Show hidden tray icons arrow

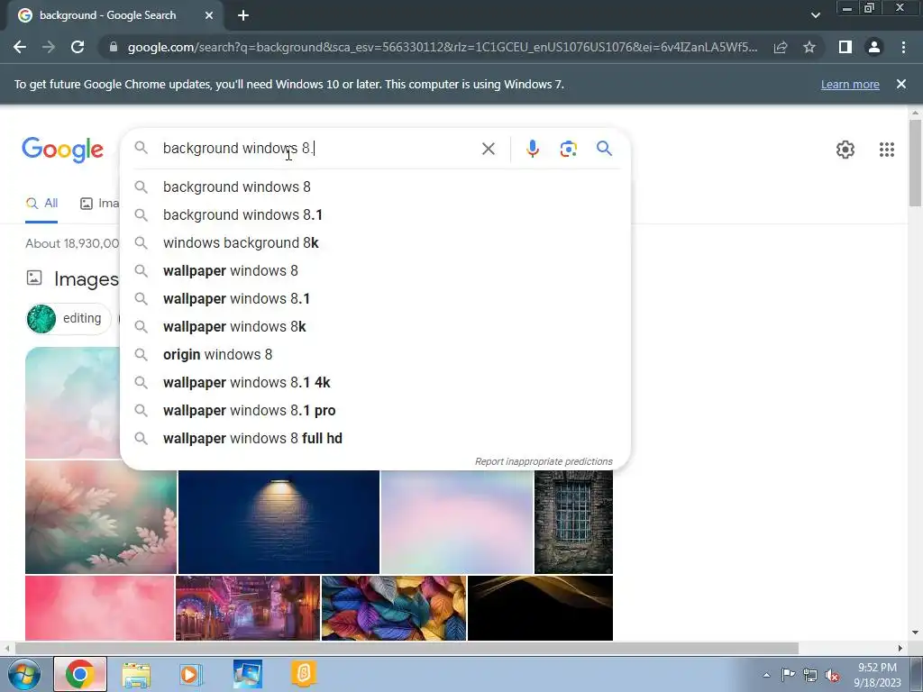[766, 675]
